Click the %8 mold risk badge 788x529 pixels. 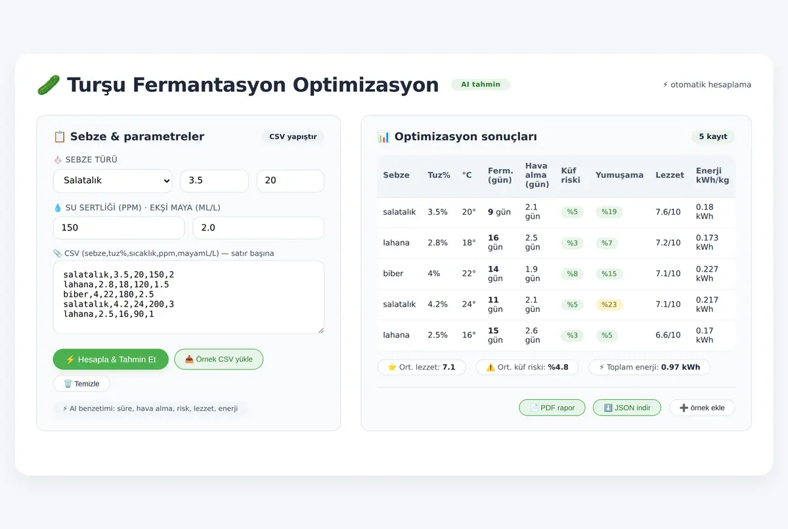pyautogui.click(x=573, y=274)
